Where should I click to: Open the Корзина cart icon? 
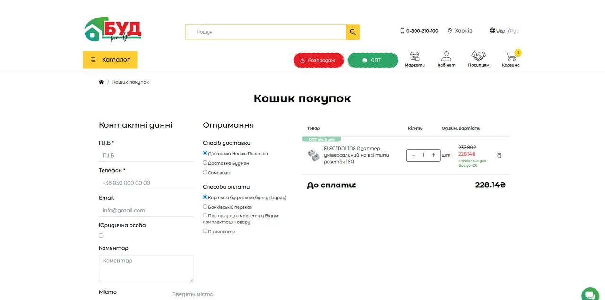click(511, 60)
